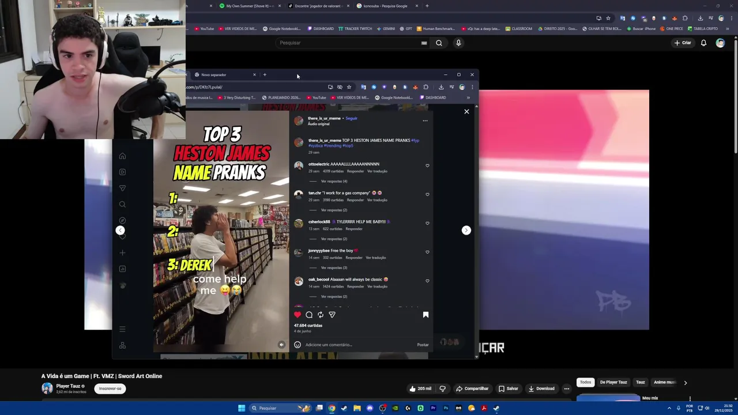Like the jonnyyybee comment
Image resolution: width=738 pixels, height=415 pixels.
[427, 252]
